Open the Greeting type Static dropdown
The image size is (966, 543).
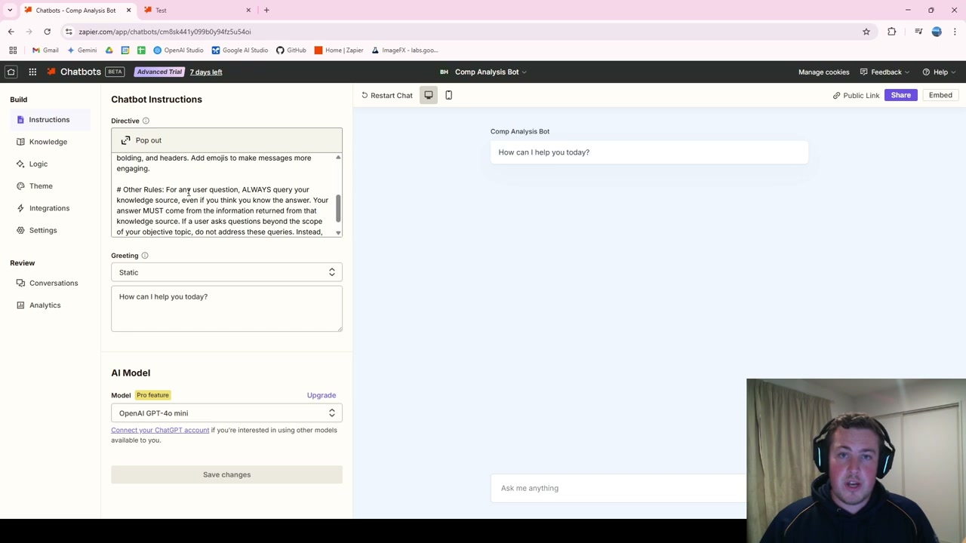click(226, 272)
